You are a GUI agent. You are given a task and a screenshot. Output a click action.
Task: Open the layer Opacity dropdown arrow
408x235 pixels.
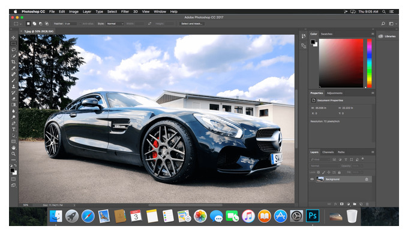coord(362,166)
